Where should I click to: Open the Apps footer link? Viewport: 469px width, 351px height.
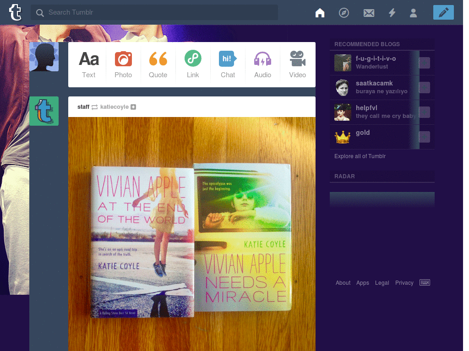click(x=363, y=282)
